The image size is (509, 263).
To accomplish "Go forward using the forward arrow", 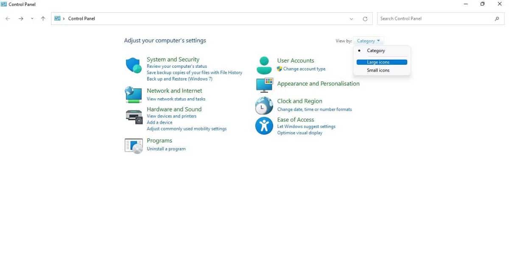I will click(21, 19).
